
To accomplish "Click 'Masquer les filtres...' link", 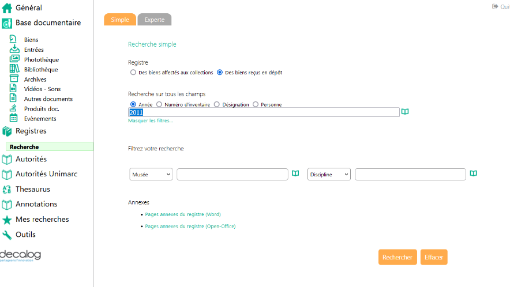I will click(x=150, y=120).
